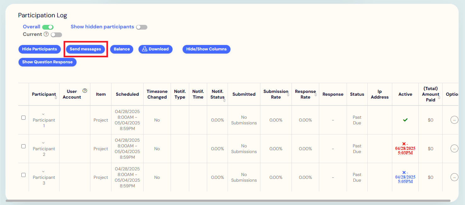Screen dimensions: 465x205
Task: Click Participant 3's Project item cell
Action: 101,177
